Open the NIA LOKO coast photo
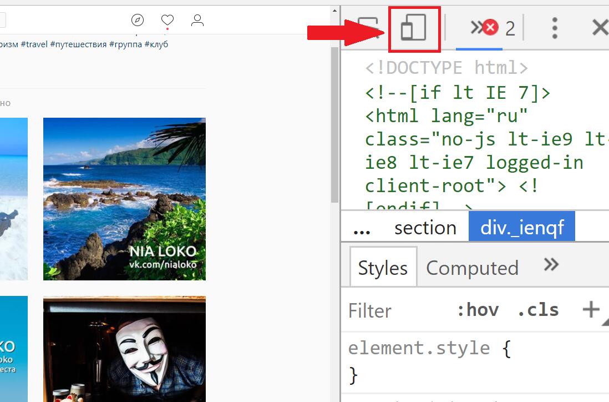The image size is (609, 402). [x=124, y=199]
